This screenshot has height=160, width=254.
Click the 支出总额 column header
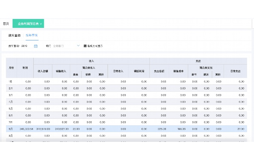pyautogui.click(x=159, y=71)
